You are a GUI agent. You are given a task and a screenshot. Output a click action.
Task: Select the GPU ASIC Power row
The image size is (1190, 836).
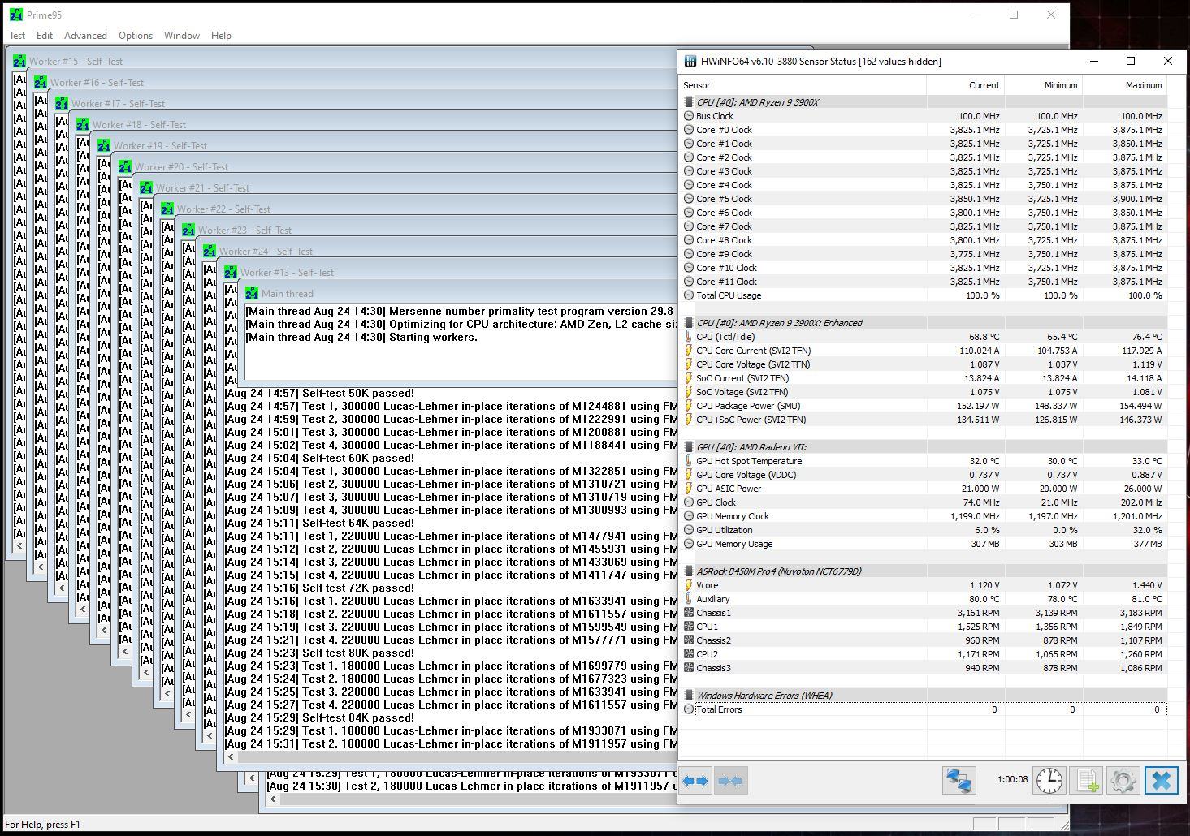924,489
